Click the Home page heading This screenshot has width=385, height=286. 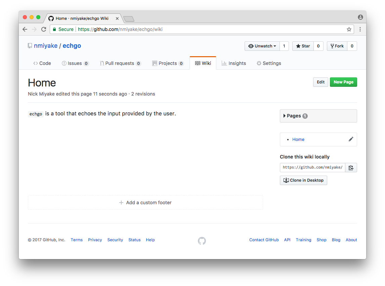[42, 83]
